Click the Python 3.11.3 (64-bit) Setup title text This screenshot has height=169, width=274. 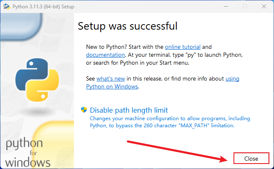pyautogui.click(x=43, y=7)
